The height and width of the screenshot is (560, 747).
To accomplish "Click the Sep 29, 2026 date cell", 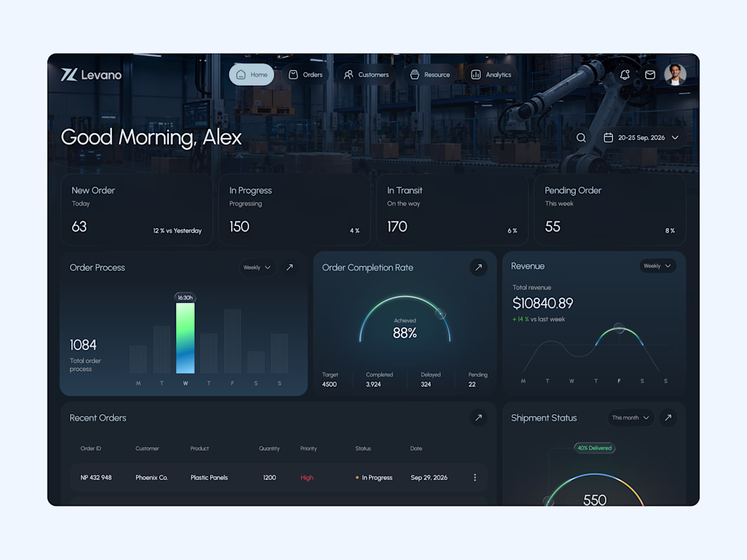I will pyautogui.click(x=429, y=478).
